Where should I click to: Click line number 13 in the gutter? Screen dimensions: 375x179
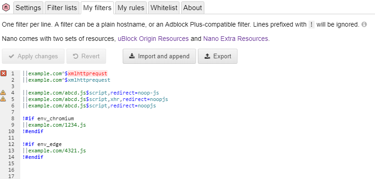tap(11, 151)
